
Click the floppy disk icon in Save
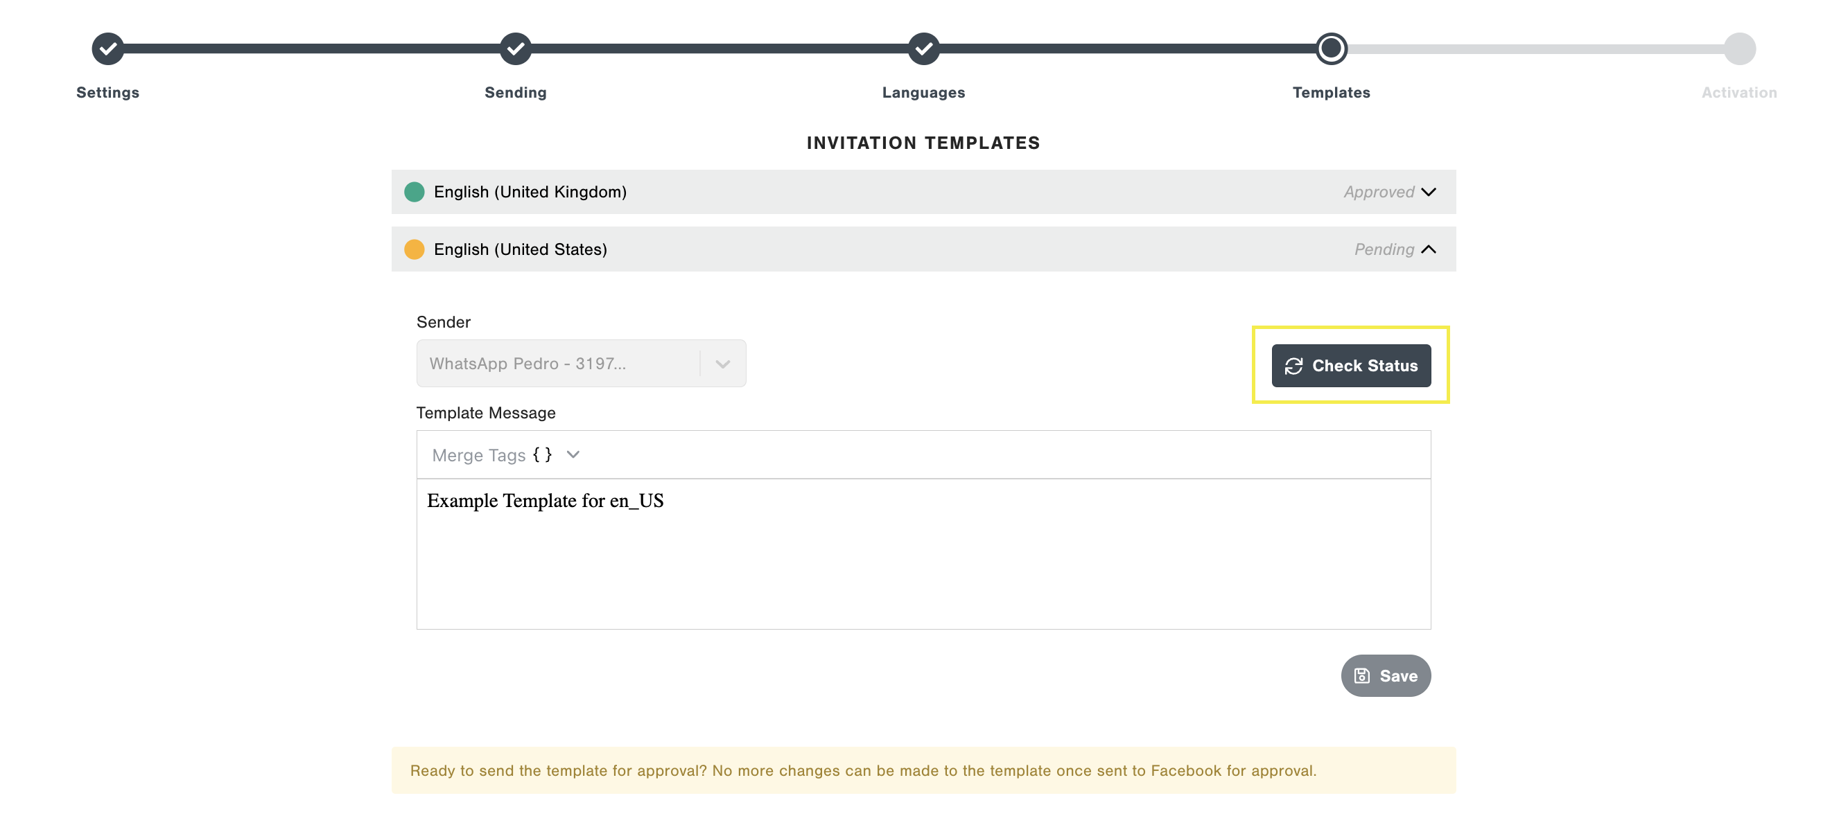1361,675
